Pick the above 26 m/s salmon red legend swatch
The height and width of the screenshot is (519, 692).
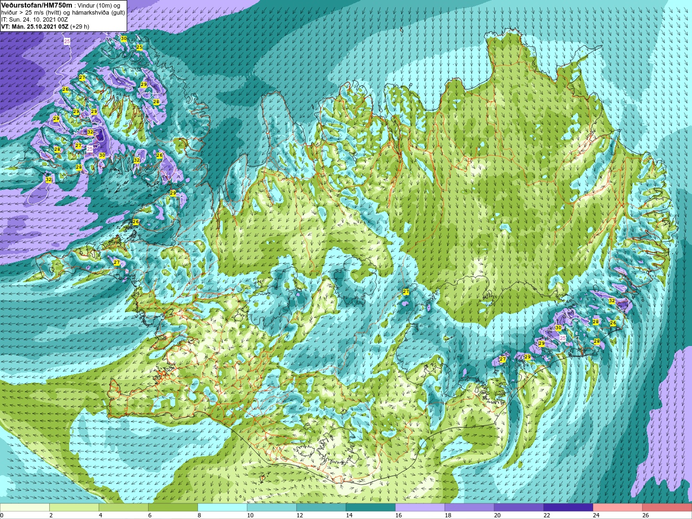667,507
